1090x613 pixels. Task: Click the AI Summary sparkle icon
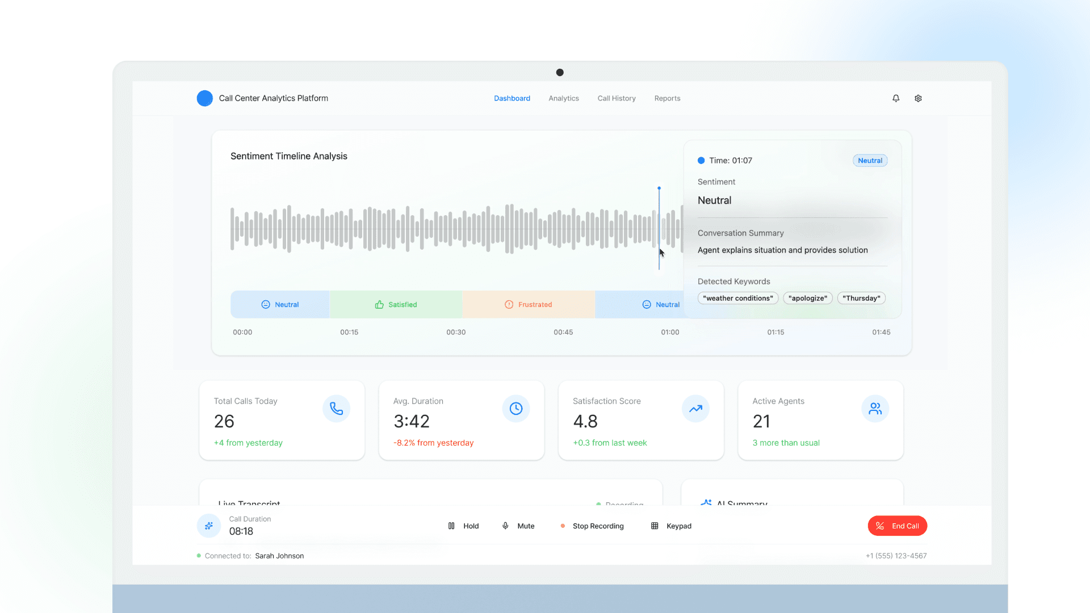[706, 502]
